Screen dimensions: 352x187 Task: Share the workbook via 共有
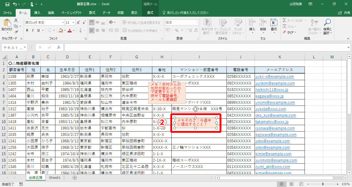tap(344, 13)
